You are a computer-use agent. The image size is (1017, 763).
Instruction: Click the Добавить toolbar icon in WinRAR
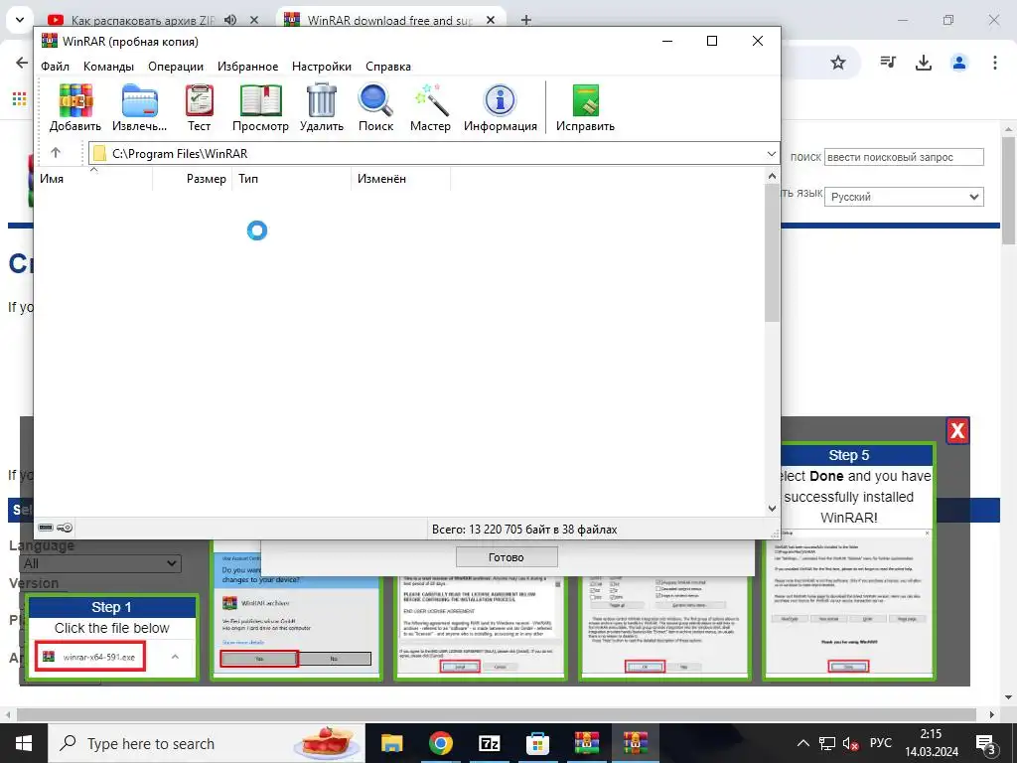point(75,107)
